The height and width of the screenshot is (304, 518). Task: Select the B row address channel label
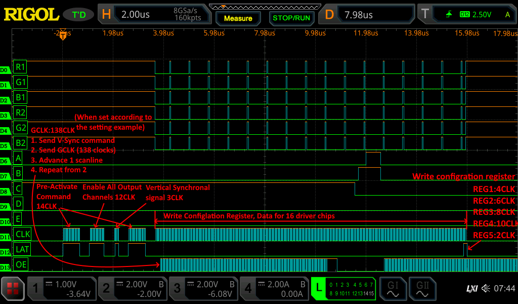[19, 173]
